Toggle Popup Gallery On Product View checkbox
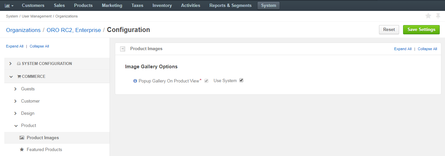This screenshot has height=156, width=445. point(206,81)
